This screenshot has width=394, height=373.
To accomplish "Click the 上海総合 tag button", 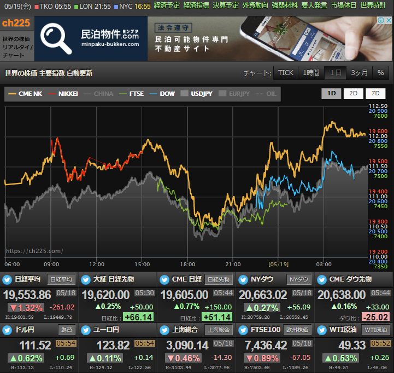I will pos(219,330).
